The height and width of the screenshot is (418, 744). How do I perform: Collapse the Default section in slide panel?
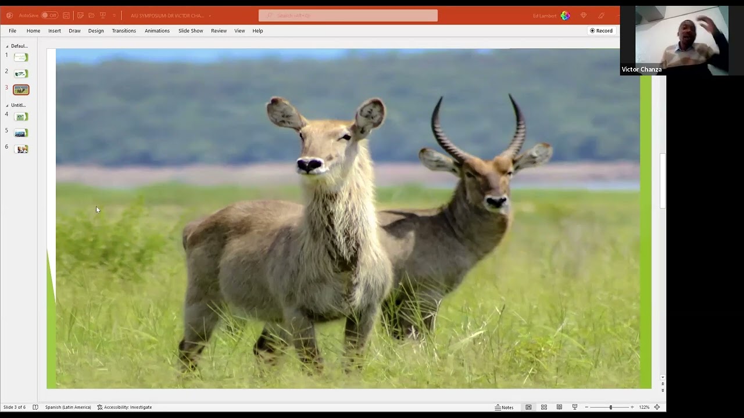coord(8,46)
